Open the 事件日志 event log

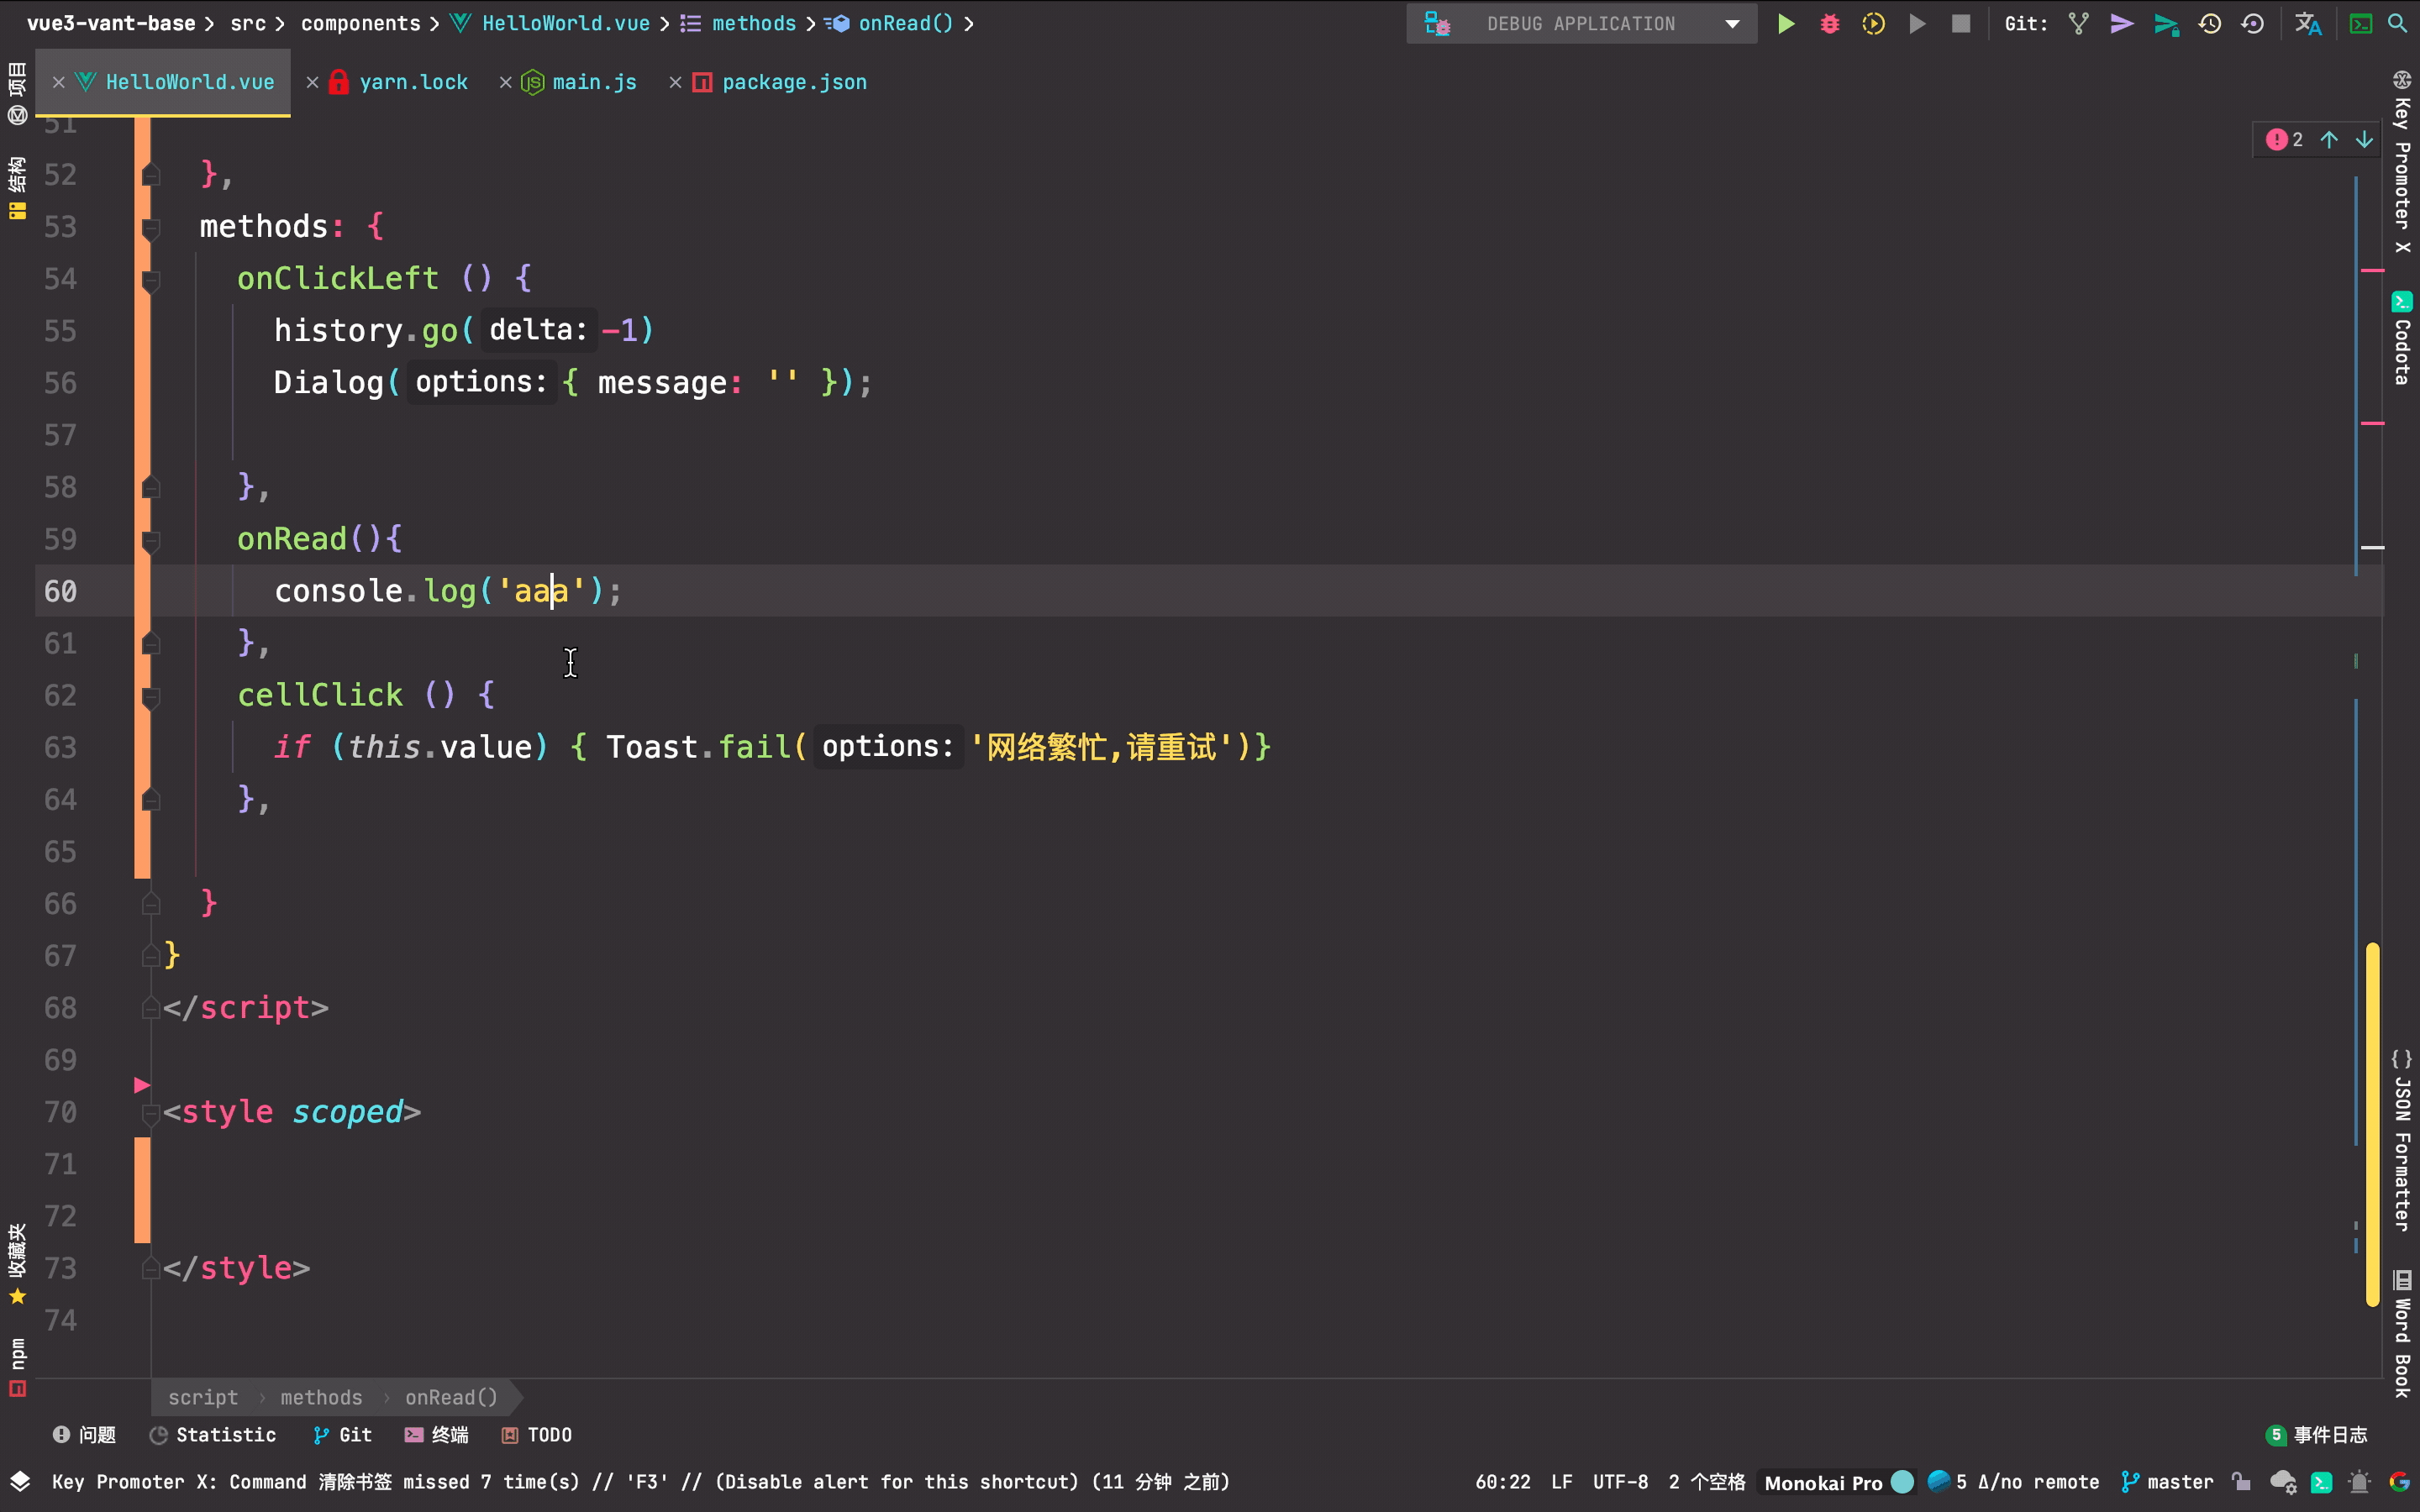click(2317, 1435)
